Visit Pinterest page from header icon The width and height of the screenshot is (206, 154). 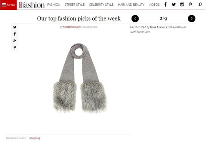[190, 5]
